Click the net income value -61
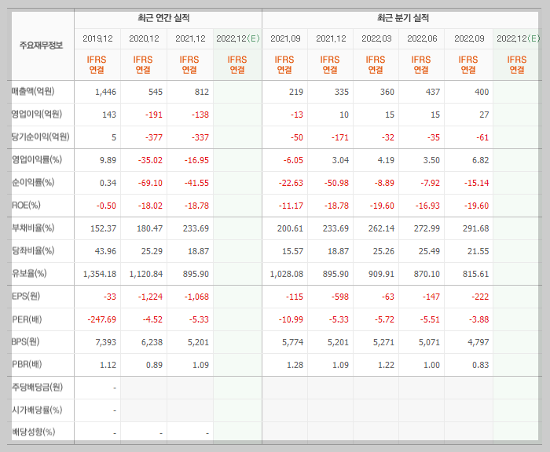 click(482, 137)
